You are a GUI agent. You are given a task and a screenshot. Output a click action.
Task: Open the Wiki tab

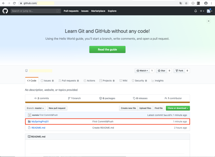pos(123,81)
